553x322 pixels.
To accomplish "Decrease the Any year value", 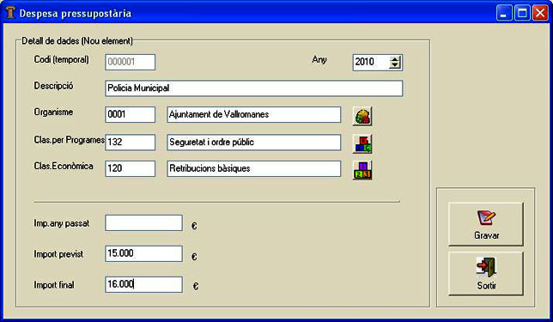I will tap(395, 65).
